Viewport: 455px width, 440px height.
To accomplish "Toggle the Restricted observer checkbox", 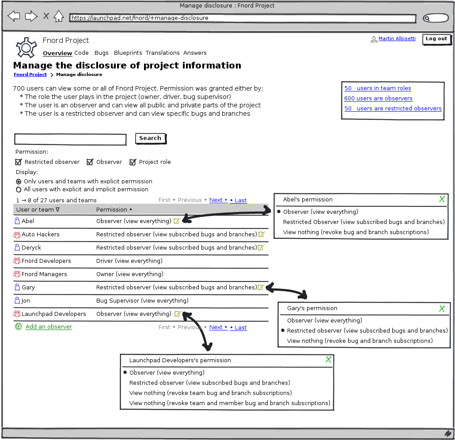I will 19,162.
